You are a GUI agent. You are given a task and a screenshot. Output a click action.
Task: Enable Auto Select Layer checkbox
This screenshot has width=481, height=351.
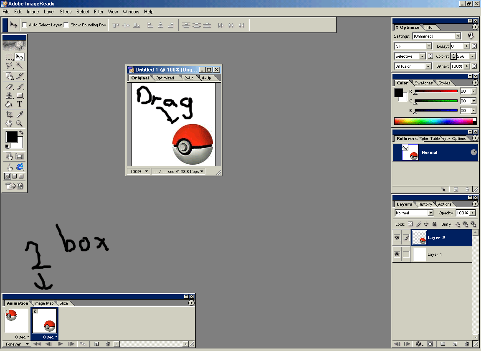[x=25, y=25]
